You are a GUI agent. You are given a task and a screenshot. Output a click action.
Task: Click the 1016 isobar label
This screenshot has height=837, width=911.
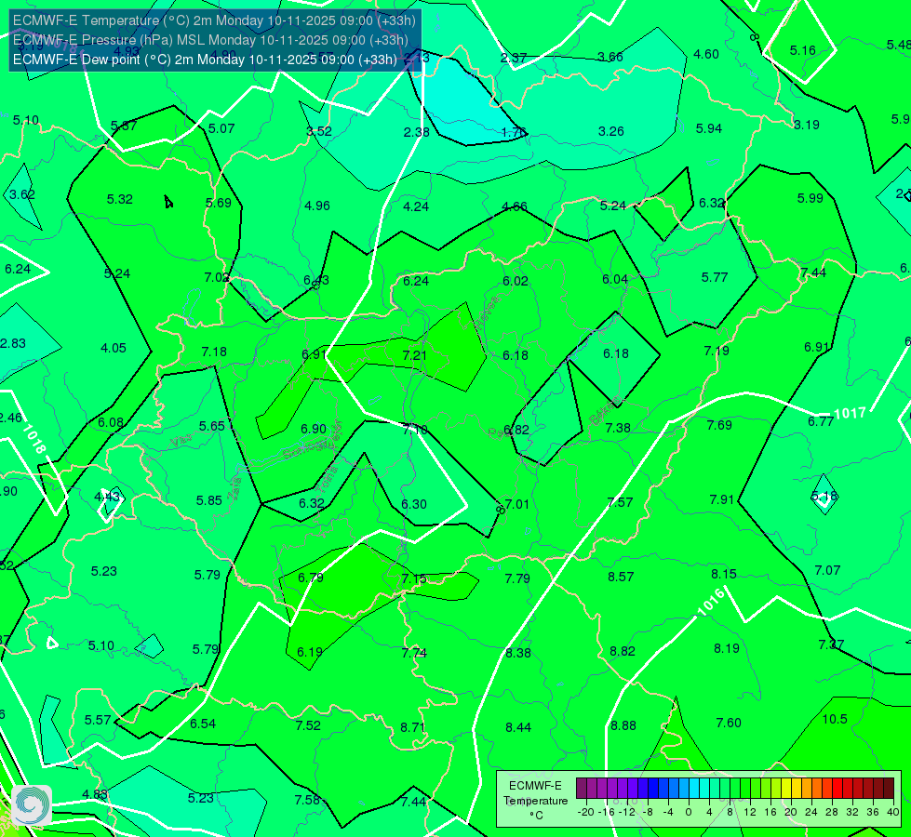coord(711,602)
